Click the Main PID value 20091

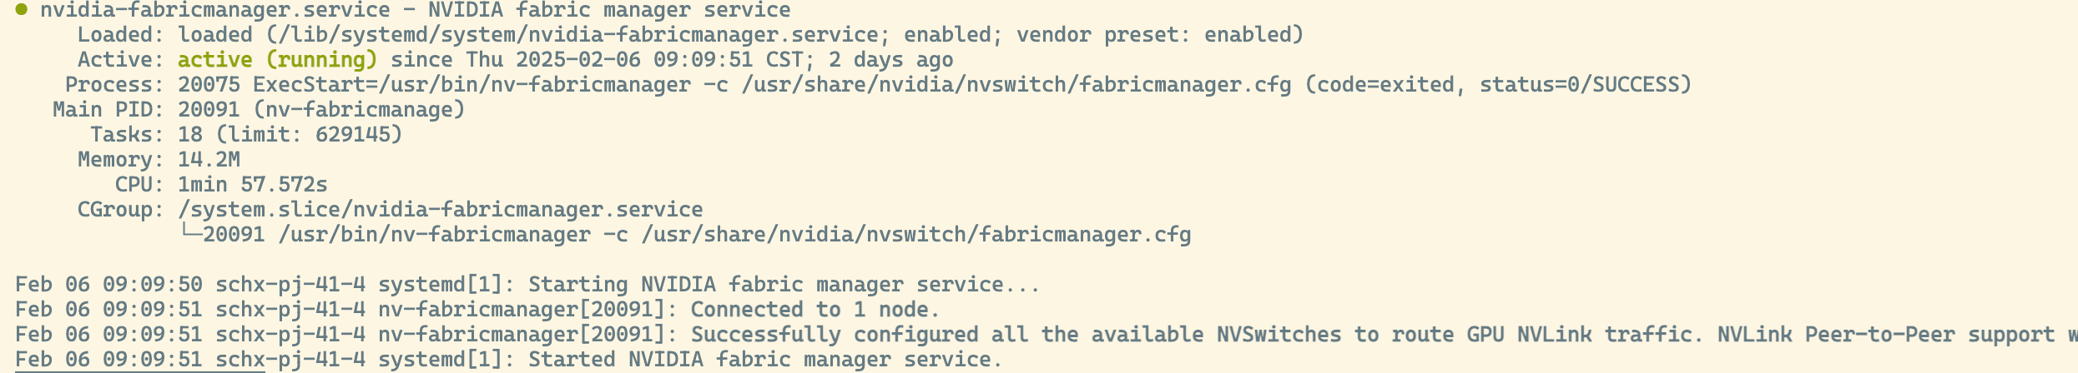tap(209, 110)
